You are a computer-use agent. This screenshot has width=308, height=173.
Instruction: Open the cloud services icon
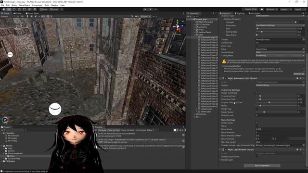click(x=262, y=10)
